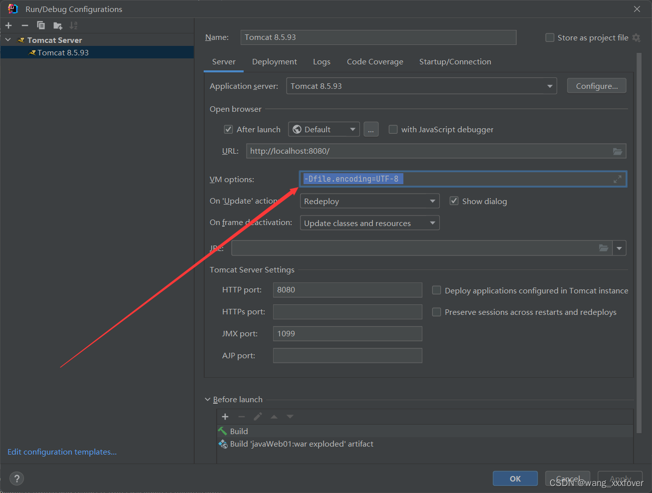Check Deploy applications configured in Tomcat instance
652x493 pixels.
[436, 290]
